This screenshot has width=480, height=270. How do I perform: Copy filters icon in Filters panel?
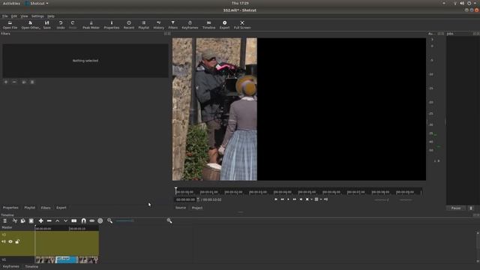pyautogui.click(x=24, y=82)
